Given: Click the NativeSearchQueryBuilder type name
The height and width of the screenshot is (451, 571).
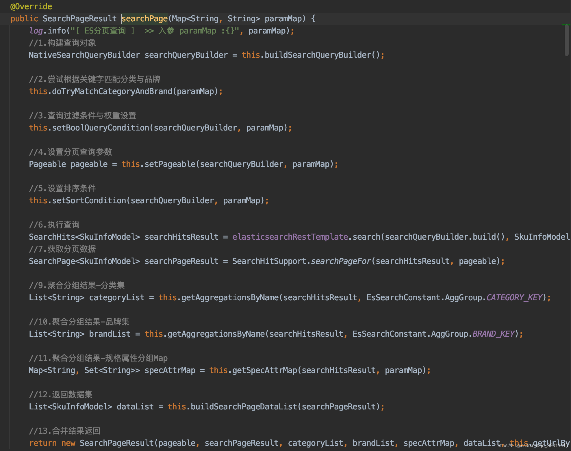Looking at the screenshot, I should (x=84, y=55).
